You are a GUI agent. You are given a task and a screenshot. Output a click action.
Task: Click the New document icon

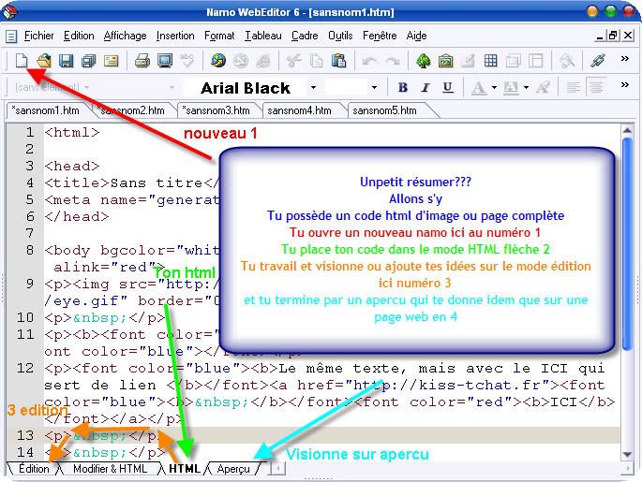click(x=22, y=61)
